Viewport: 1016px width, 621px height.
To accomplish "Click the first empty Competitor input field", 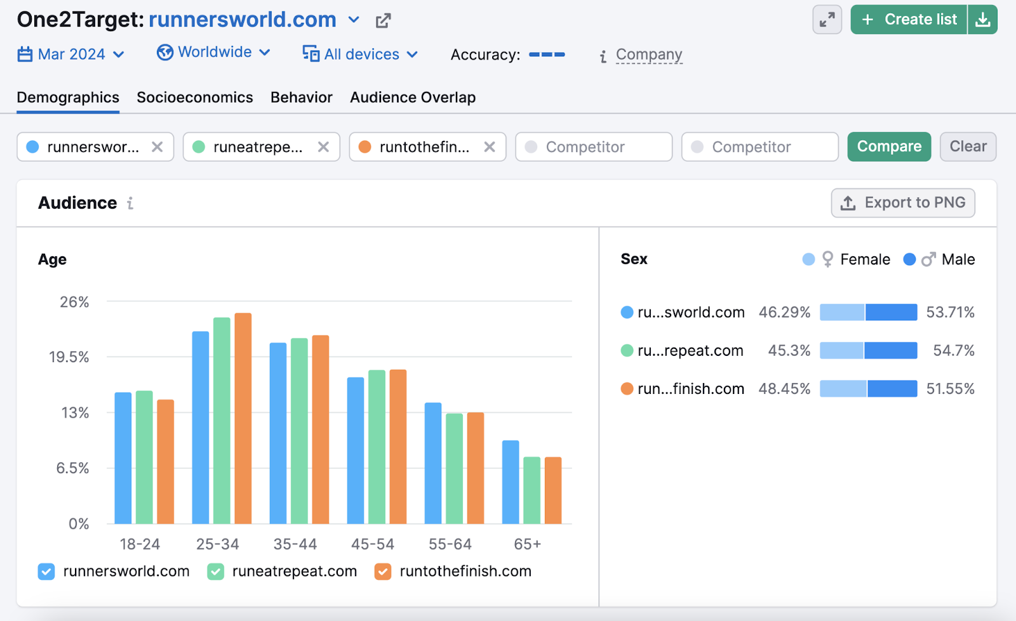I will click(594, 147).
